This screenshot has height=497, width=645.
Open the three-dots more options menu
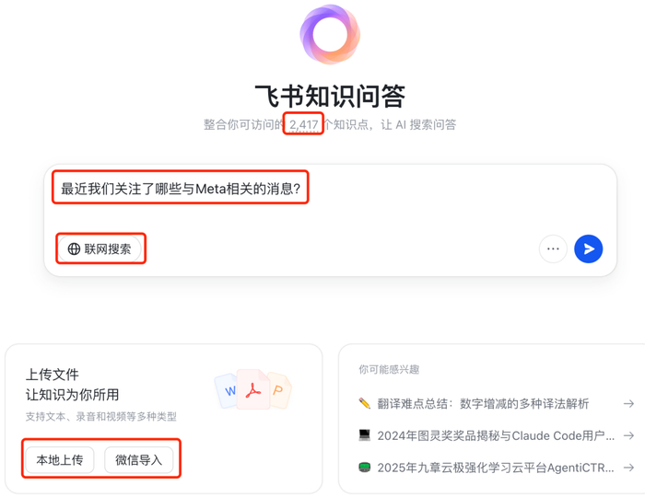coord(553,248)
